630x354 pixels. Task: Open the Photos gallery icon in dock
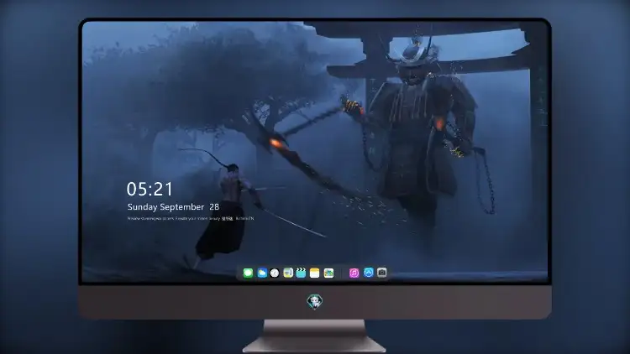[328, 273]
